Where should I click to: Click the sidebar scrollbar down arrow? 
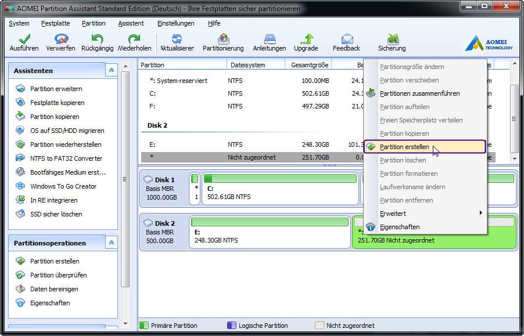125,324
